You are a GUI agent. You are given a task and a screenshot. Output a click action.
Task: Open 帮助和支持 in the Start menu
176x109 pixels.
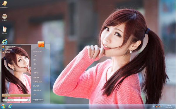37,90
